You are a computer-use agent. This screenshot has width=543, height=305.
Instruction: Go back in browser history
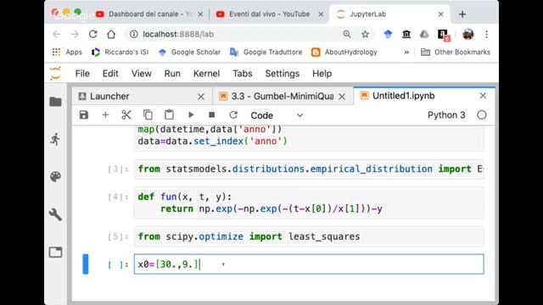click(x=57, y=34)
